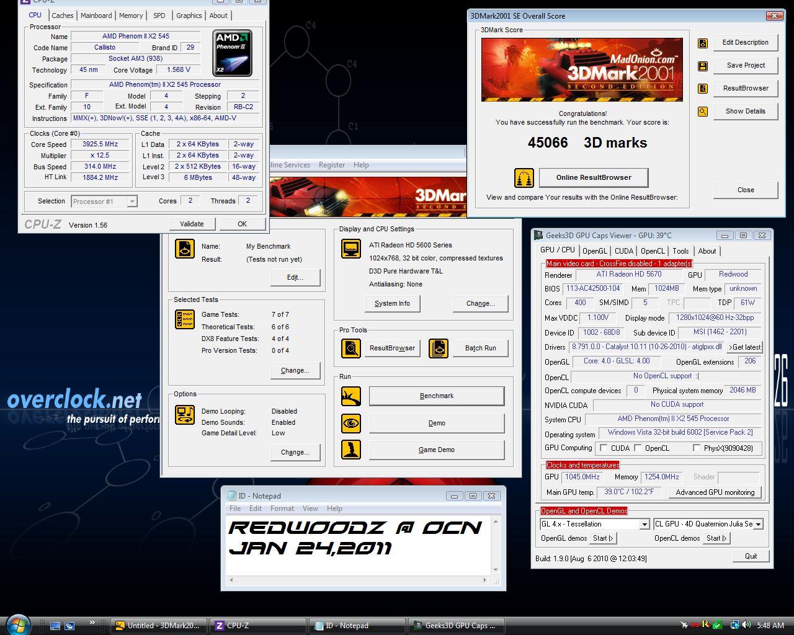The height and width of the screenshot is (635, 794).
Task: Click the Show Details button
Action: 746,111
